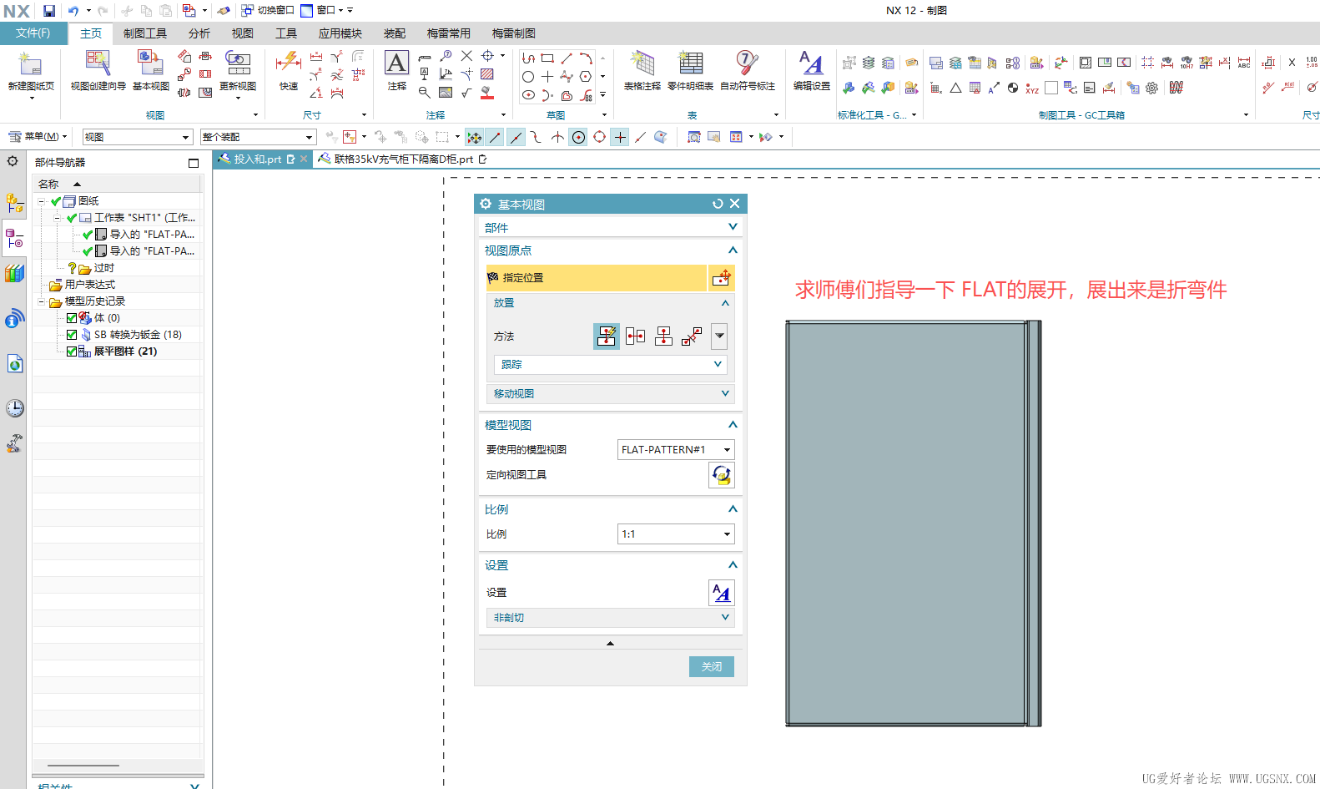Expand the 部件 section
Image resolution: width=1320 pixels, height=789 pixels.
[x=733, y=227]
